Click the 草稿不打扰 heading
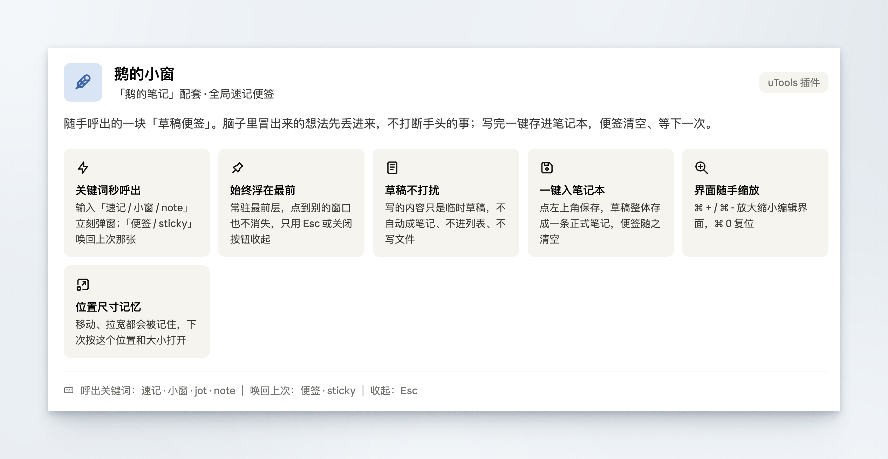This screenshot has height=459, width=888. [x=412, y=190]
